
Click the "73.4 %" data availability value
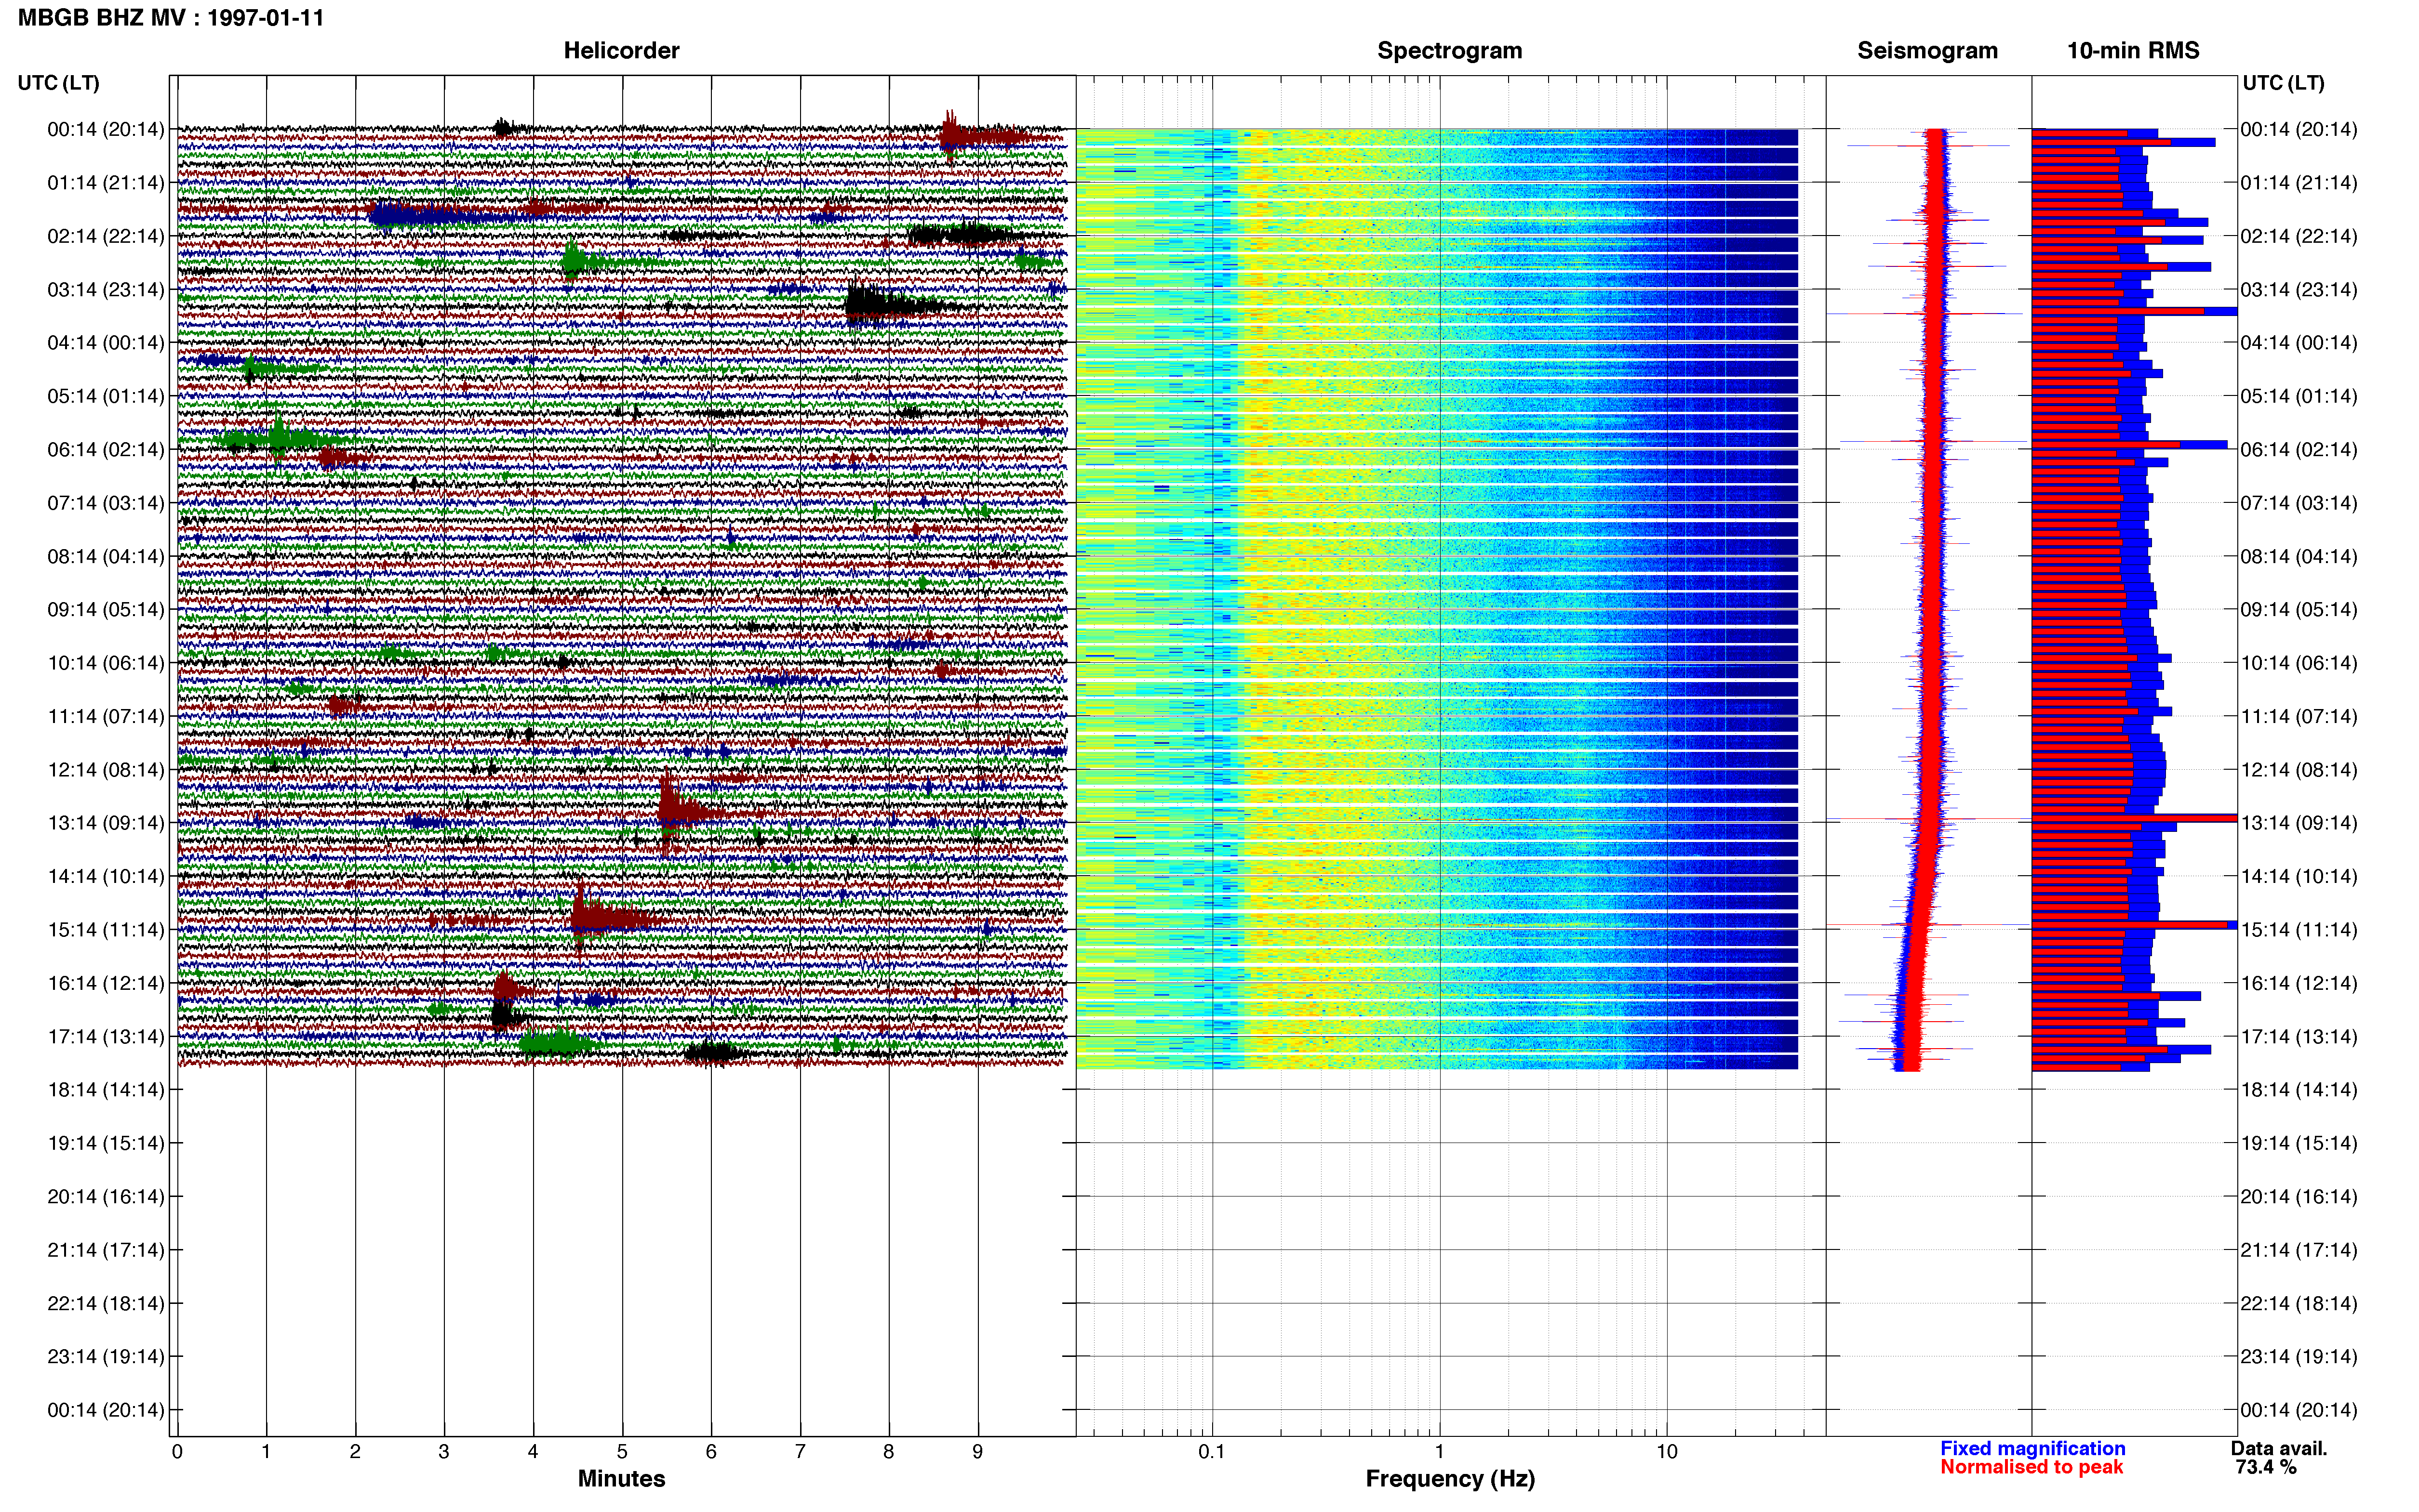tap(2266, 1467)
